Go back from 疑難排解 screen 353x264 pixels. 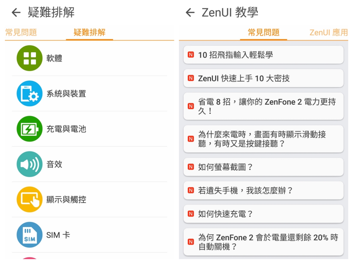click(16, 13)
